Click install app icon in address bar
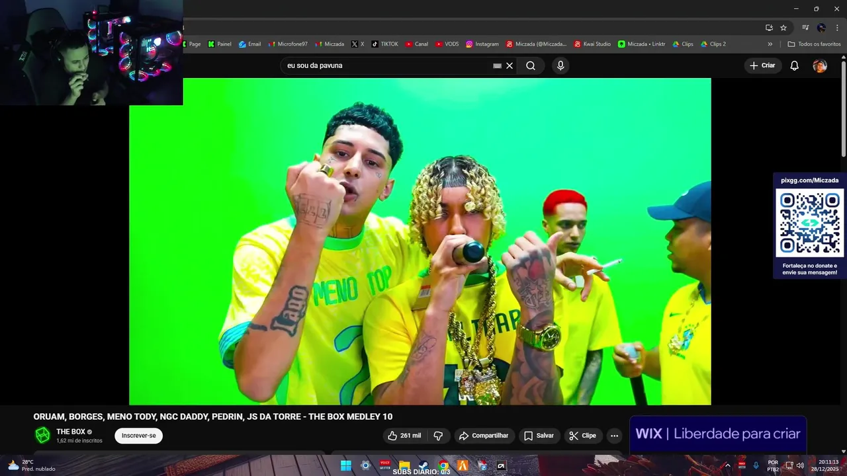 coord(769,28)
